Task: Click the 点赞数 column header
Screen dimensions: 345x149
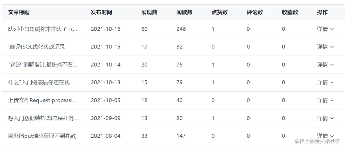Action: pyautogui.click(x=220, y=12)
